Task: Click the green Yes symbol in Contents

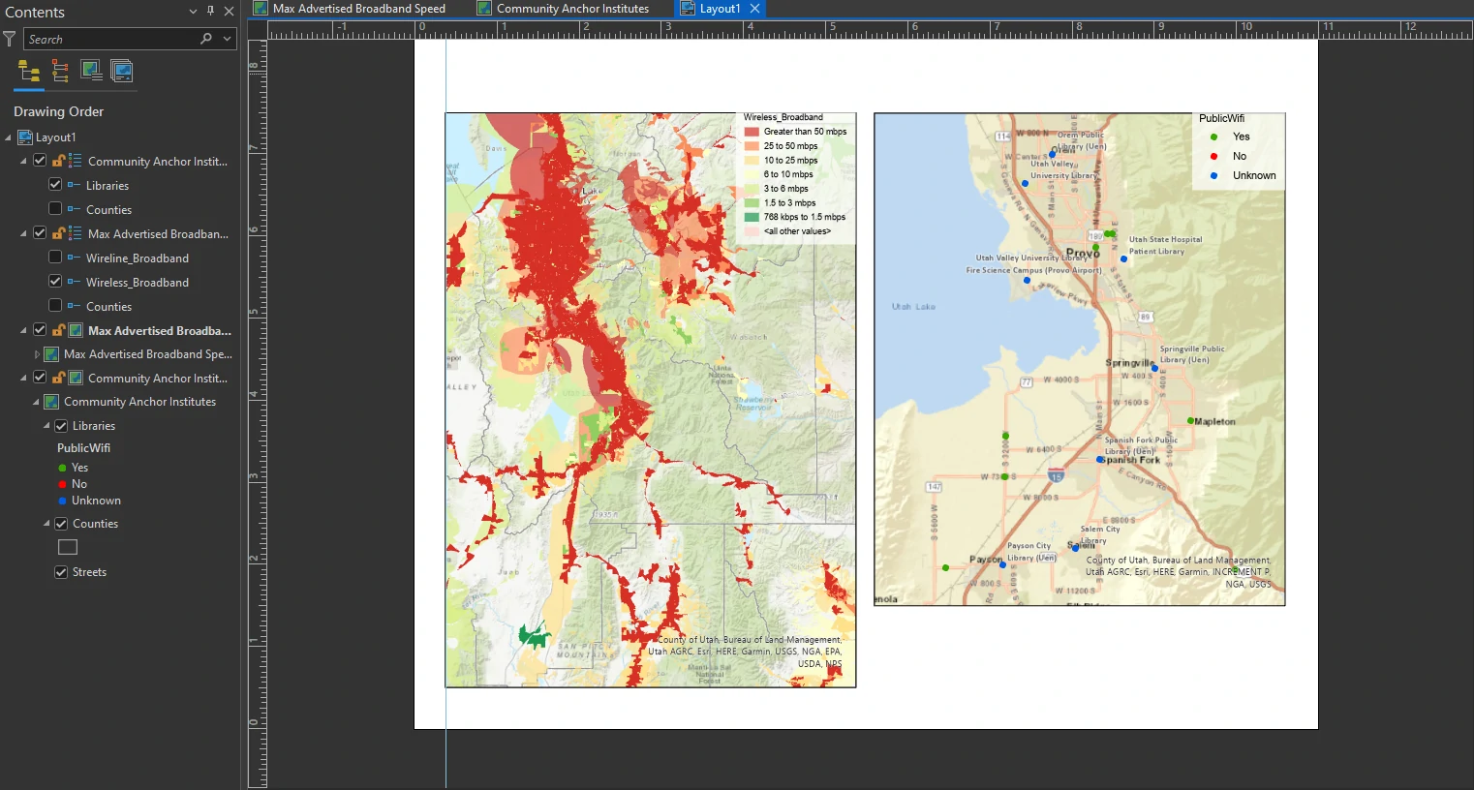Action: click(62, 468)
